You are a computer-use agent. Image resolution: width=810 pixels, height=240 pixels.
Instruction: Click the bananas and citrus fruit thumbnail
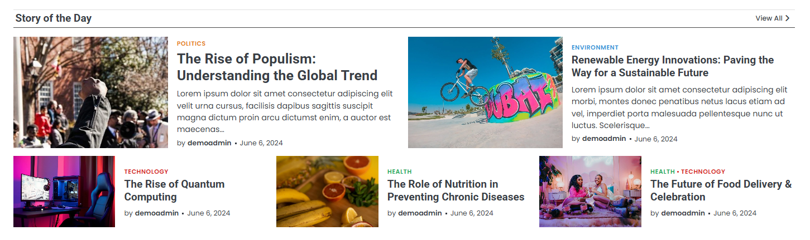point(327,192)
